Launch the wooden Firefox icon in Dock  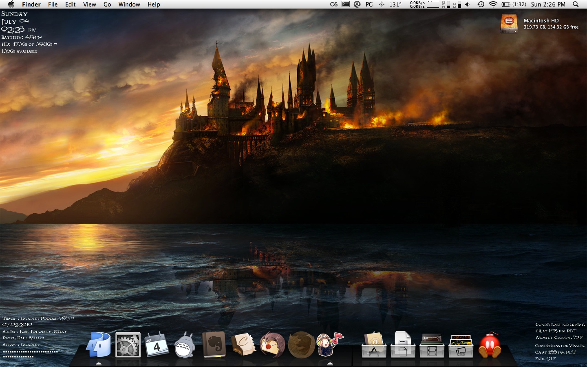click(302, 345)
